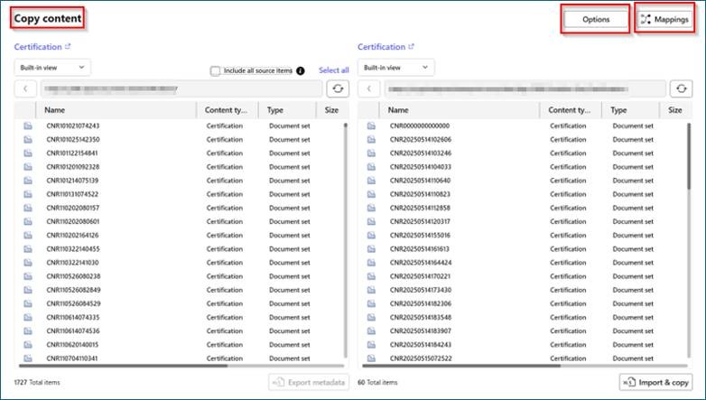706x400 pixels.
Task: Open destination Certification library link
Action: [386, 47]
